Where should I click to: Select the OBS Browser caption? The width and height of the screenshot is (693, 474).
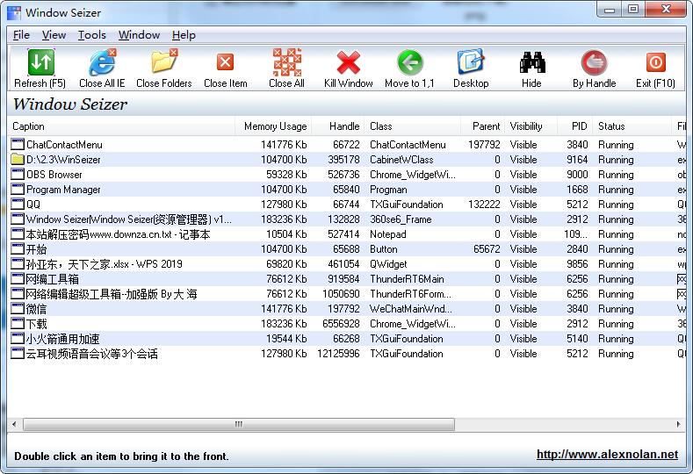point(54,175)
